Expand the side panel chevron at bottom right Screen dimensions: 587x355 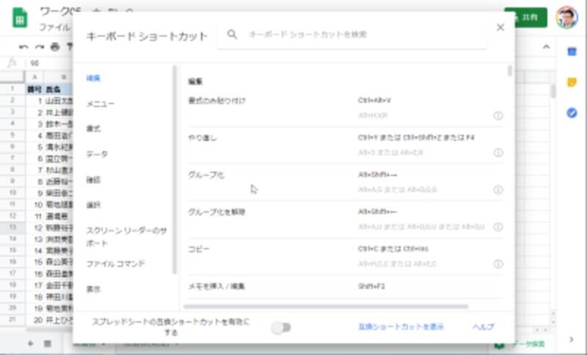572,340
